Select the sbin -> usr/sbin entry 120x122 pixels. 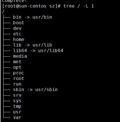pyautogui.click(x=35, y=90)
